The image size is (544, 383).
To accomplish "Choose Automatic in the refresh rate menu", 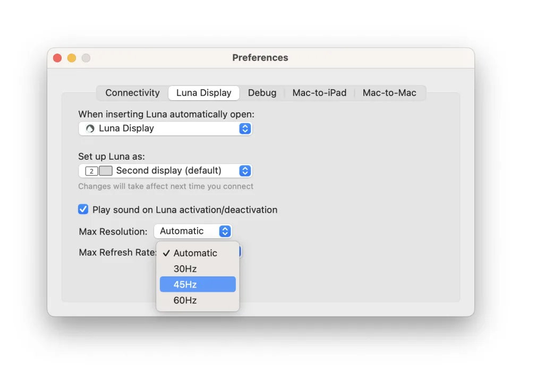I will [x=197, y=253].
